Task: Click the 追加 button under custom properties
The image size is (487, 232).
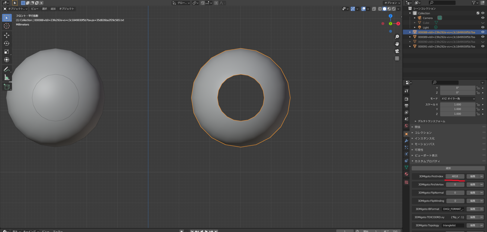Action: pos(448,168)
